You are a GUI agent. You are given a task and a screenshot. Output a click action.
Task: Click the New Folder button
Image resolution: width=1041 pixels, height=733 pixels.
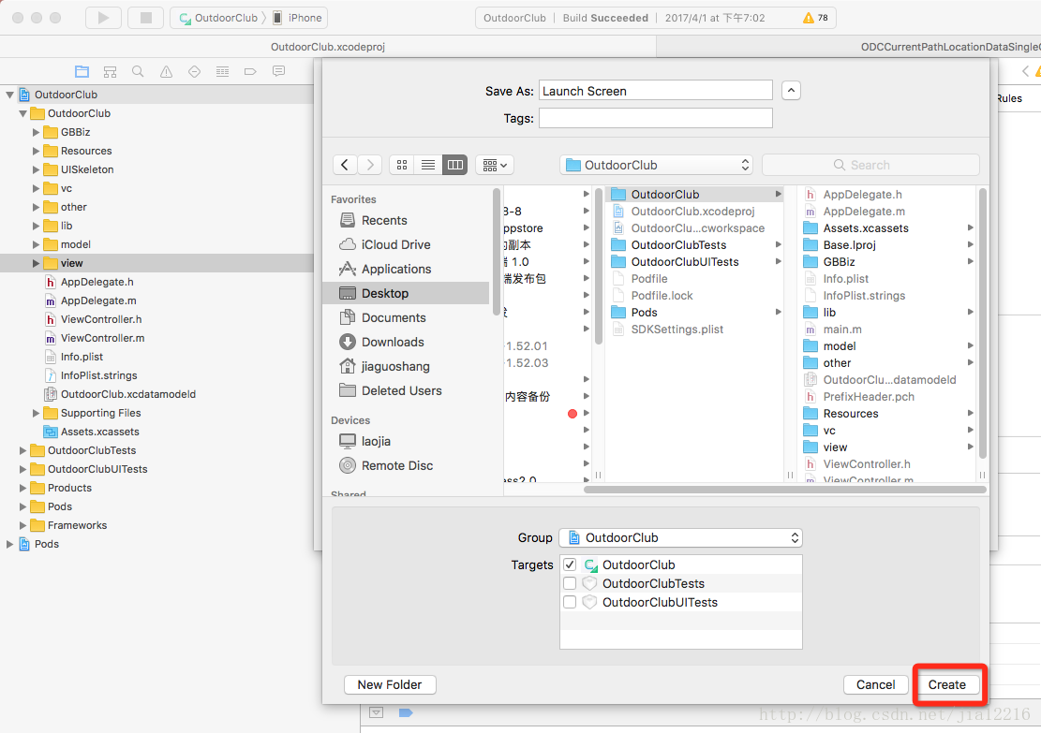click(x=390, y=684)
